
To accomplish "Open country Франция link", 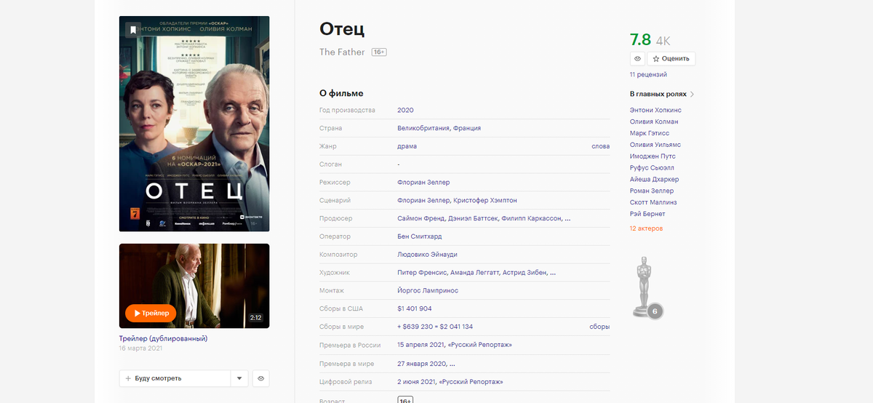I will click(x=466, y=128).
